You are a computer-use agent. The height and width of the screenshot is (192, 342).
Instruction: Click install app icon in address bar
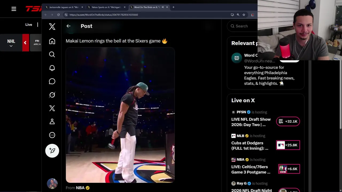232,15
